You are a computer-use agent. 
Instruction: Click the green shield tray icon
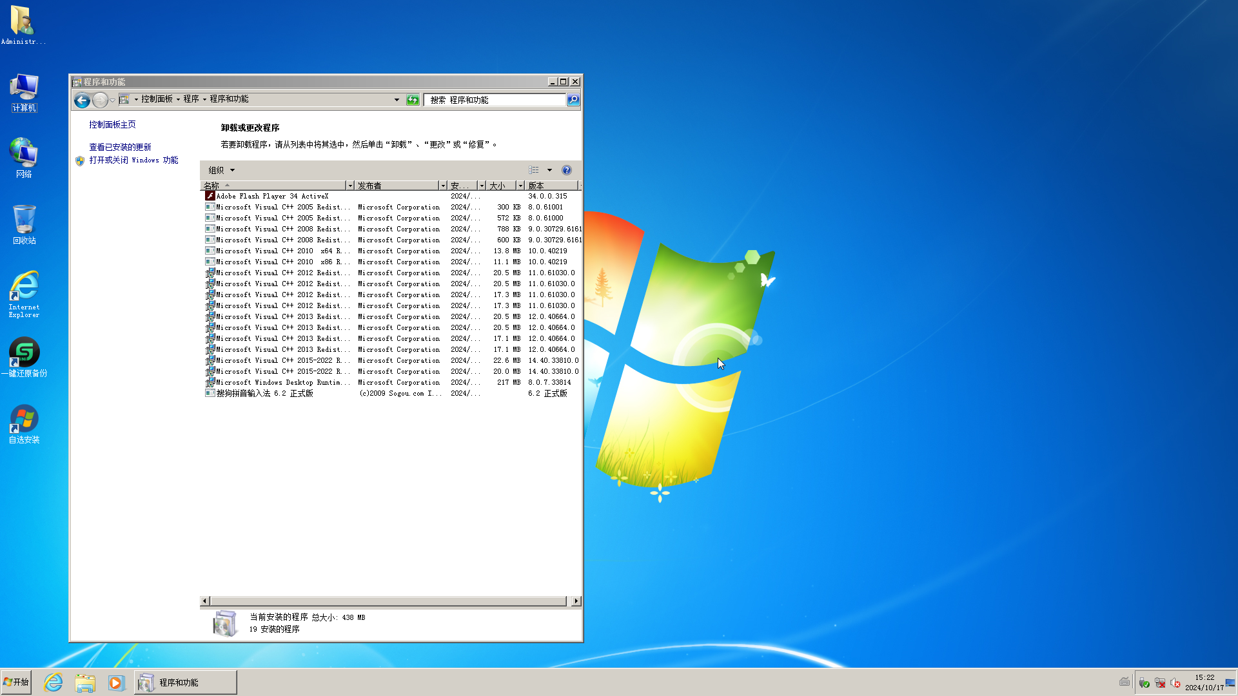pos(1145,683)
